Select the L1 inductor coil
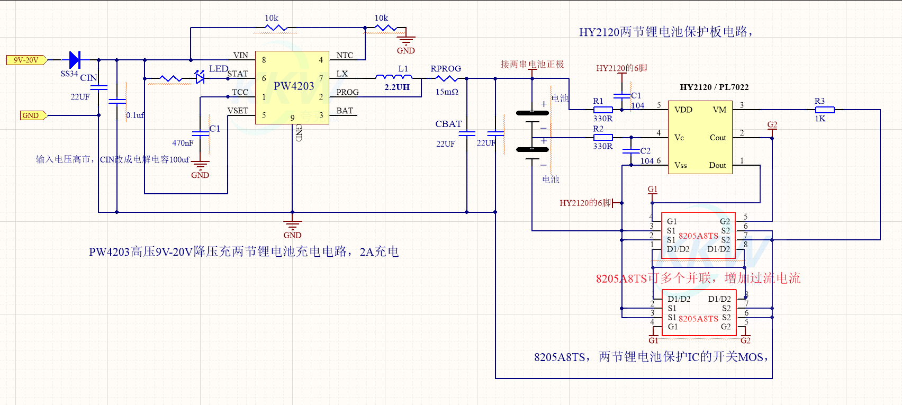The width and height of the screenshot is (902, 405). [x=394, y=77]
